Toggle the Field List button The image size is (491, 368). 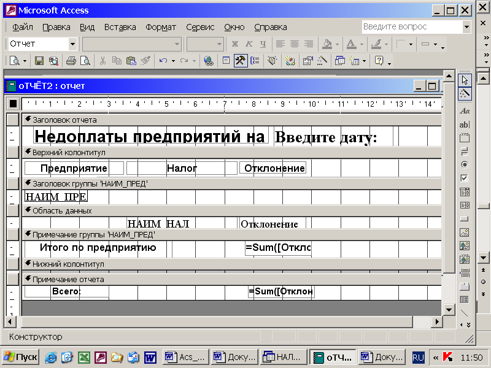pos(226,60)
